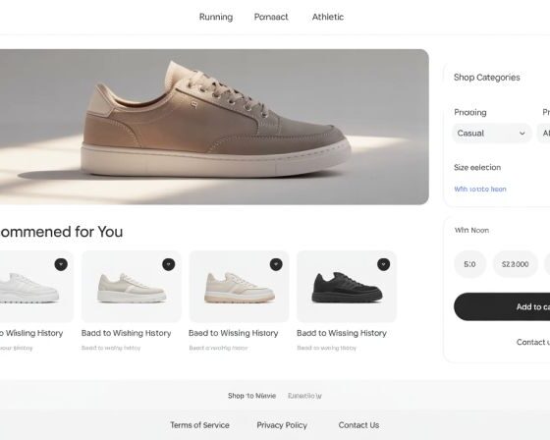Click the main tan sneaker hero image

214,127
